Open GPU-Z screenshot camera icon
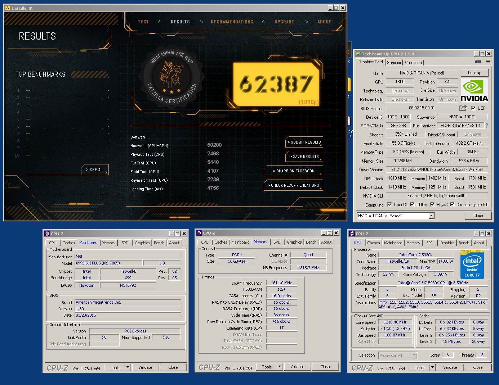499x385 pixels. click(478, 62)
